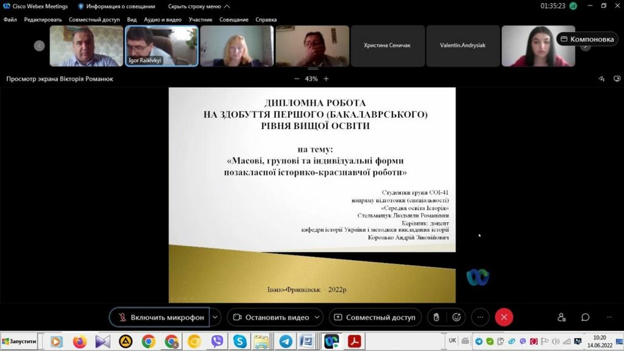The height and width of the screenshot is (351, 624).
Task: Zoom out shared screen with minus icon
Action: [x=297, y=79]
